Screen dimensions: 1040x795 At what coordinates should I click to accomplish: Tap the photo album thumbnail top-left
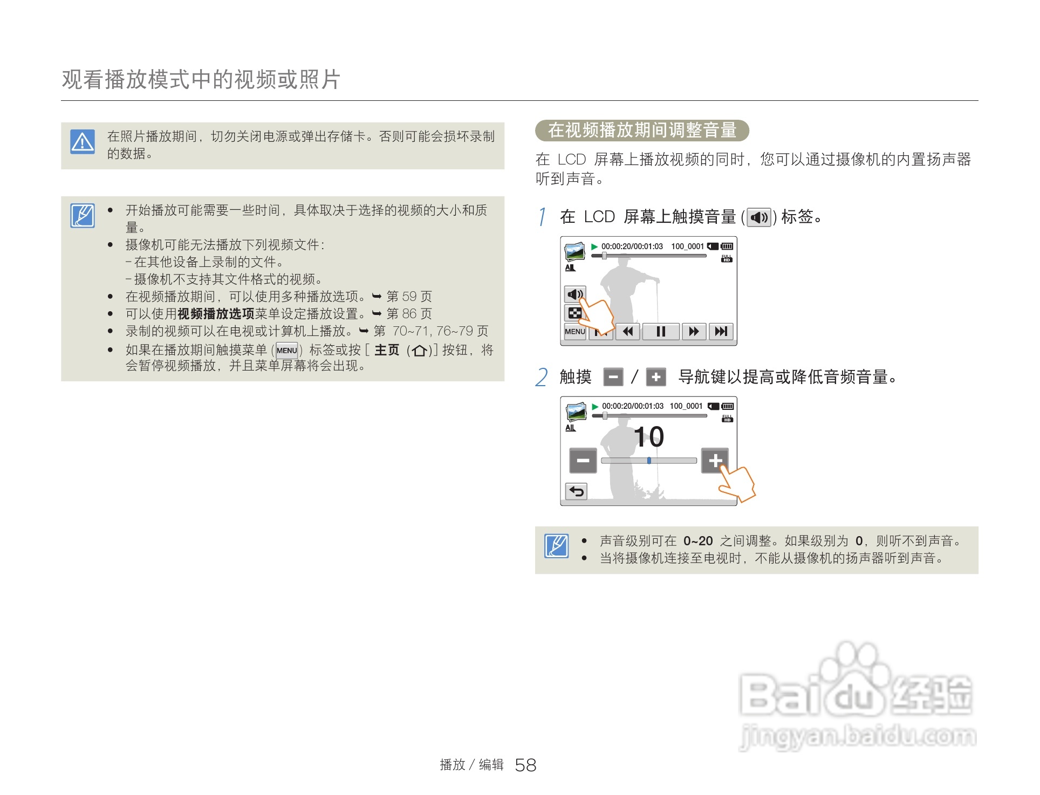[x=575, y=251]
